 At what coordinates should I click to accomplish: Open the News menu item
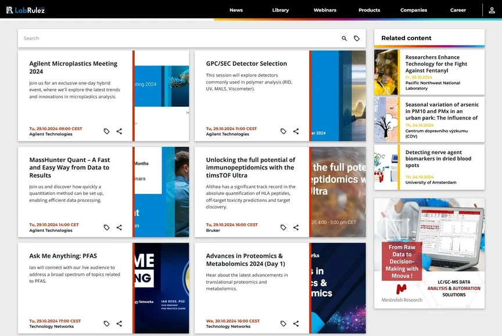pos(236,10)
